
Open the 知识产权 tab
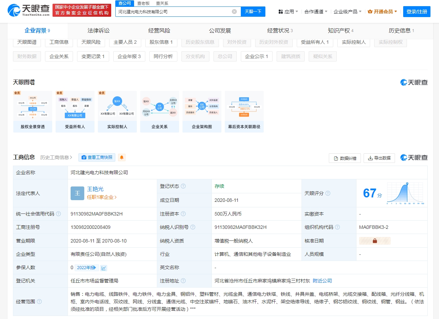click(341, 31)
